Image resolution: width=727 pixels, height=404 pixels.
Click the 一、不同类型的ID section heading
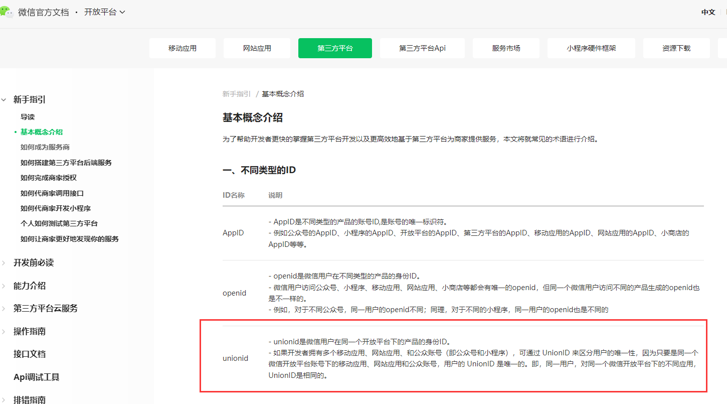(x=259, y=170)
